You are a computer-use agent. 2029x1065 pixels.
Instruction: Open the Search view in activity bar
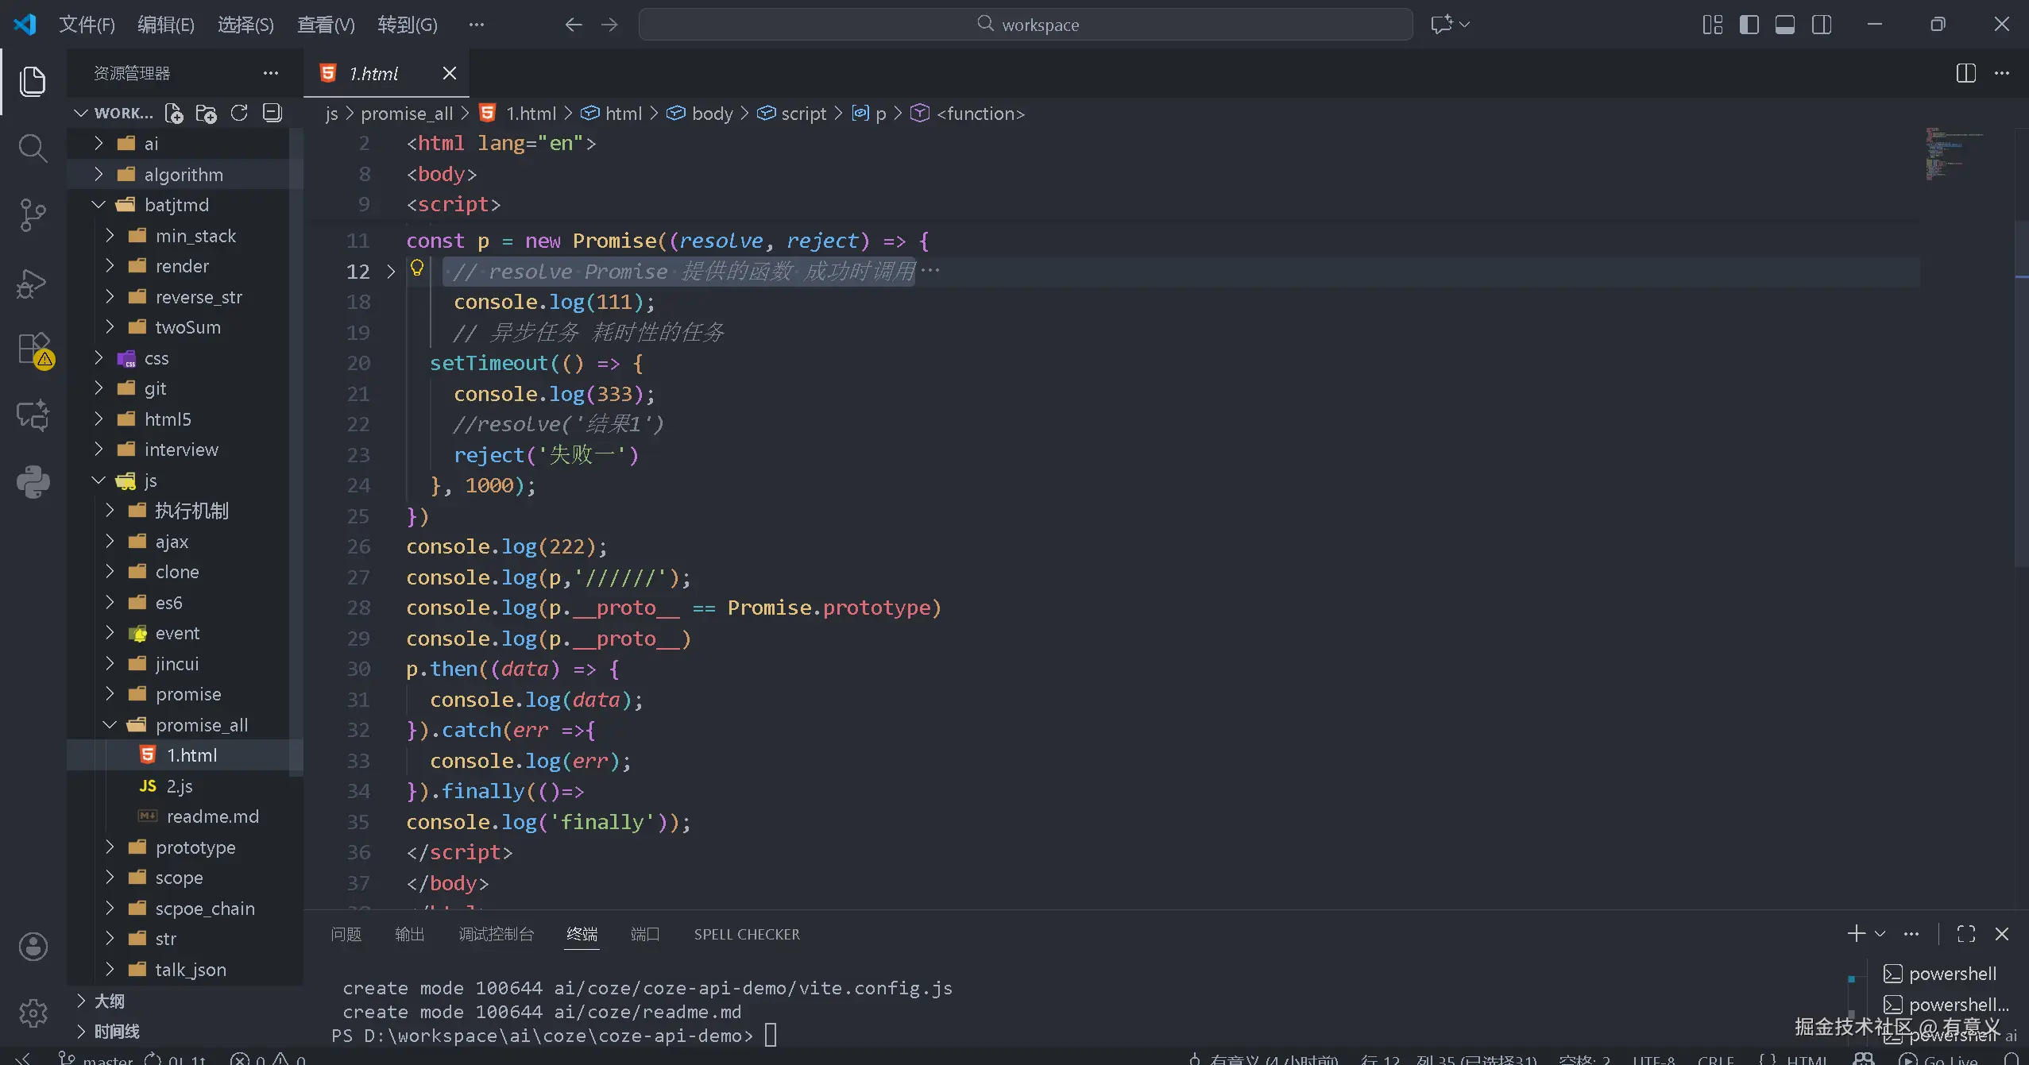point(33,148)
